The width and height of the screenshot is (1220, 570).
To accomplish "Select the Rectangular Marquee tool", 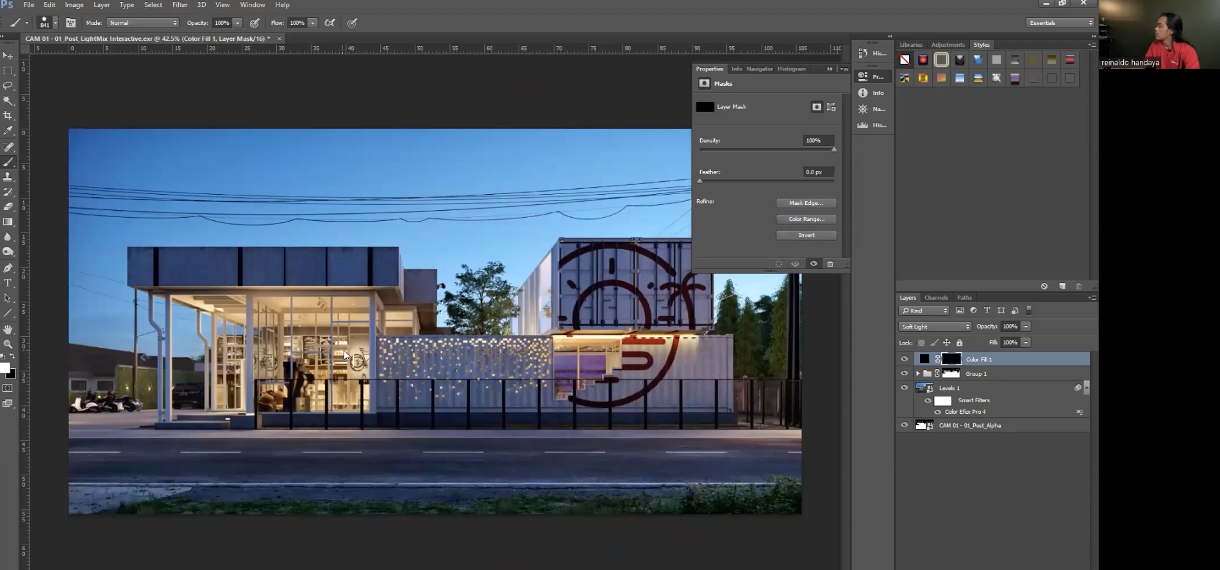I will point(8,71).
